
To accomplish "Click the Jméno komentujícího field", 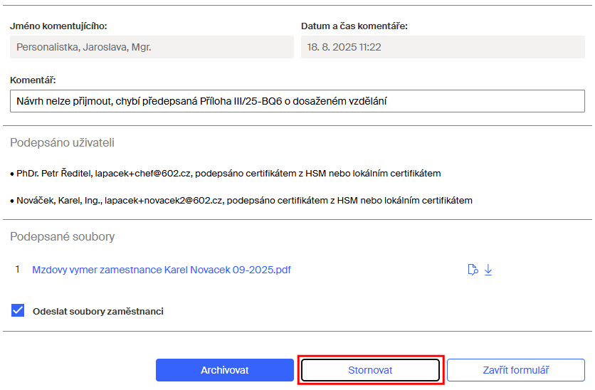I will click(x=152, y=47).
